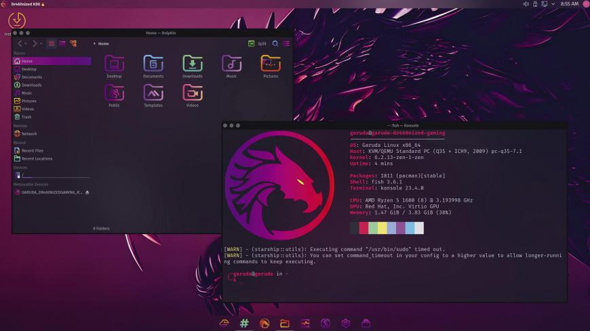This screenshot has height=331, width=590.
Task: Open back-history dropdown arrow in Dolphin
Action: [x=26, y=44]
